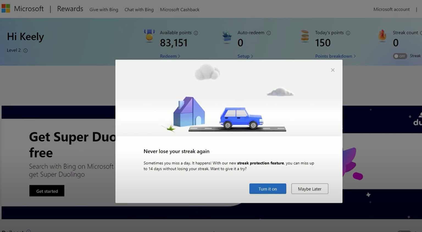
Task: Open the info icon beside Streak count
Action: pos(420,33)
